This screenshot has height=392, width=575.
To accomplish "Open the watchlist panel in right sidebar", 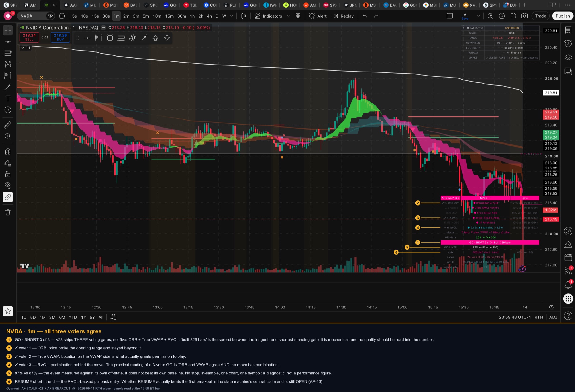I will click(x=568, y=30).
